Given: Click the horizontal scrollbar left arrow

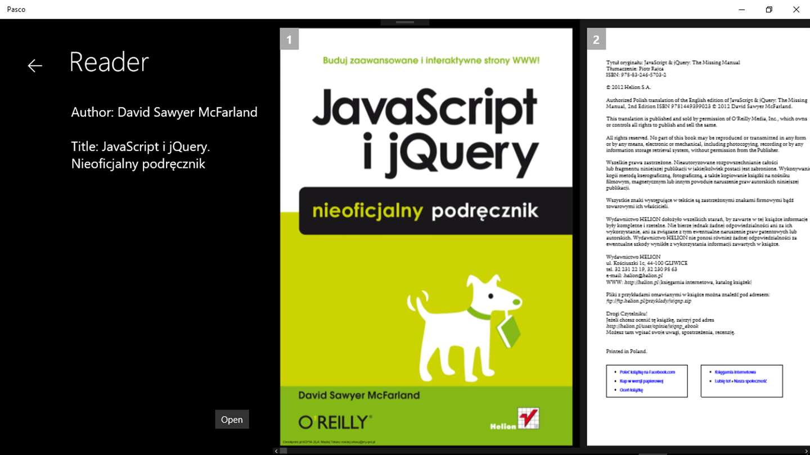Looking at the screenshot, I should click(276, 451).
